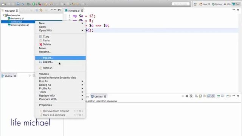
Task: Maximize the Console view
Action: point(238,96)
